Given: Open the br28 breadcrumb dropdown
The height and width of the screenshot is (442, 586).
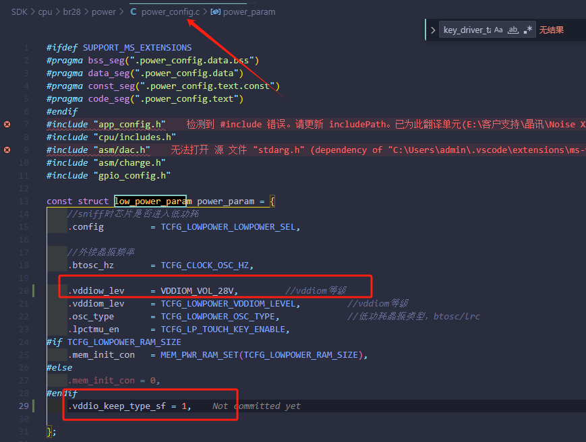Looking at the screenshot, I should [x=71, y=12].
